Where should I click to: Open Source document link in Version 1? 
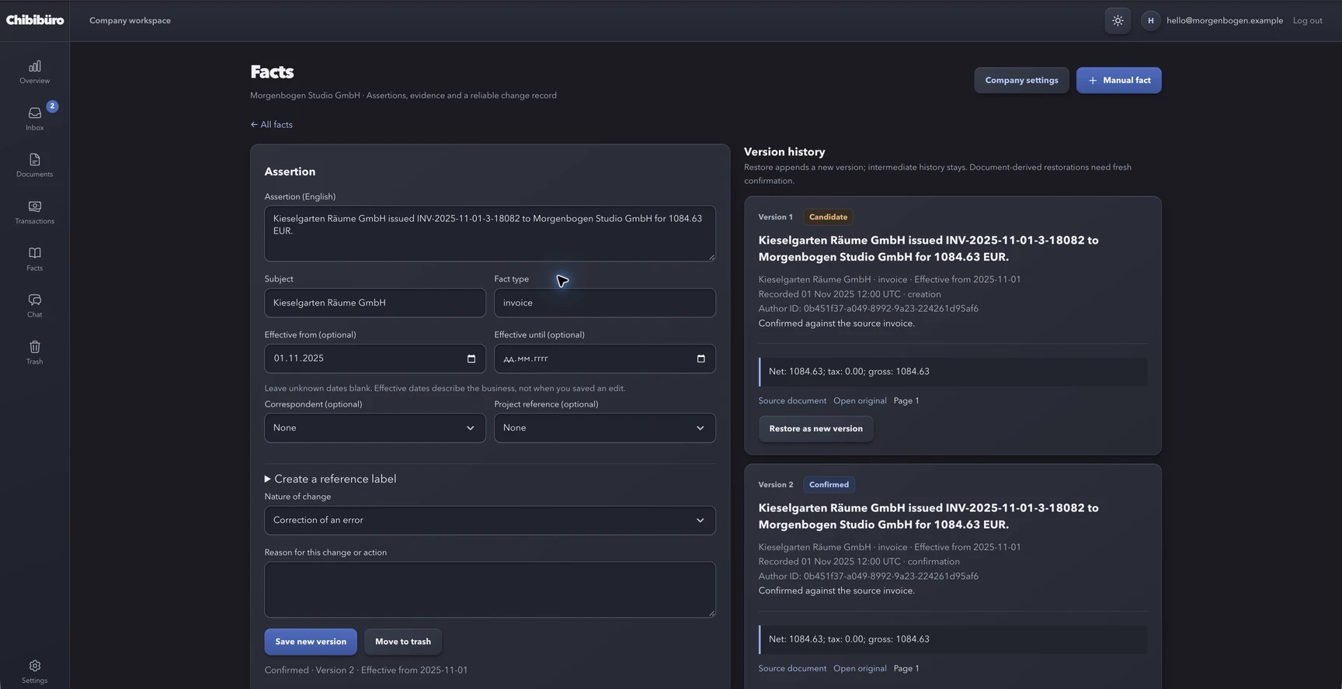(x=792, y=400)
